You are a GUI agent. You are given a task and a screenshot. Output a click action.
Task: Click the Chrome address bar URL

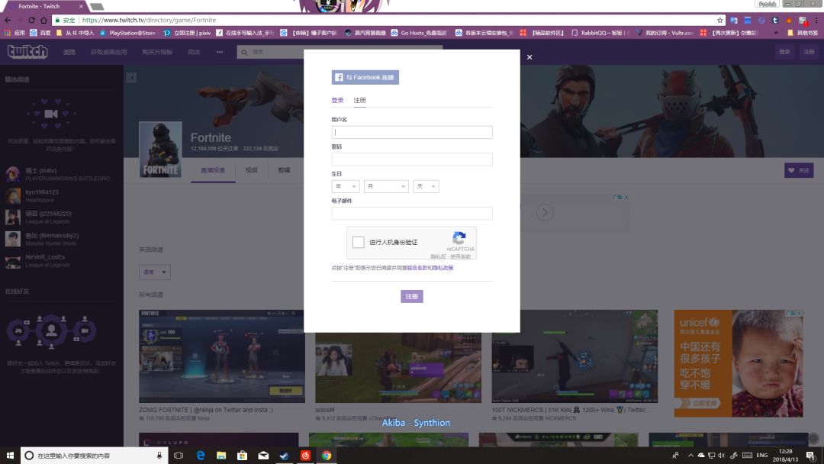[x=150, y=20]
